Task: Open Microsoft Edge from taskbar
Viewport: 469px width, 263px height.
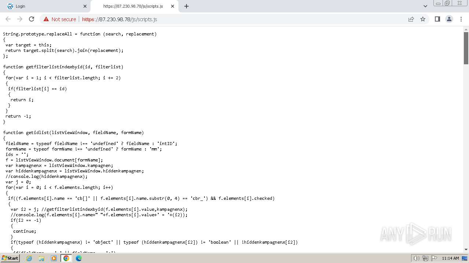Action: (x=79, y=258)
